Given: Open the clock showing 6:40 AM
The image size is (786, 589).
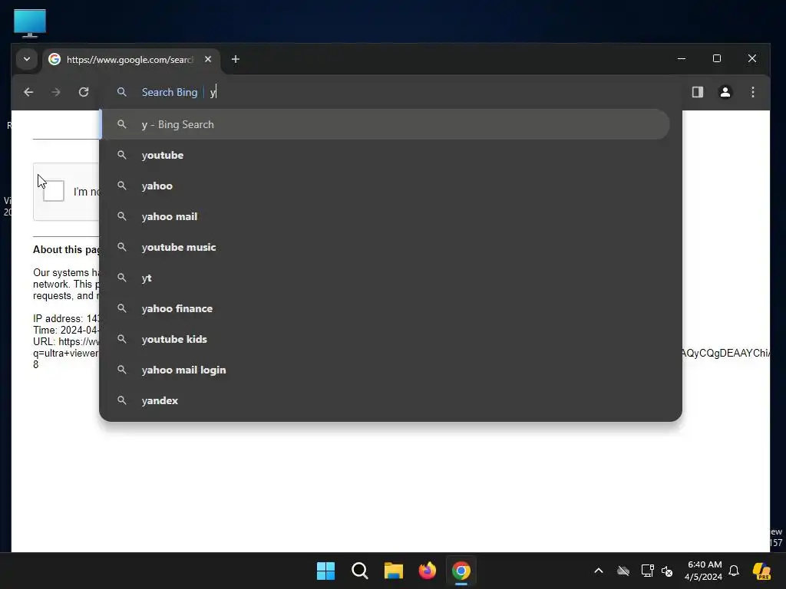Looking at the screenshot, I should [x=704, y=571].
